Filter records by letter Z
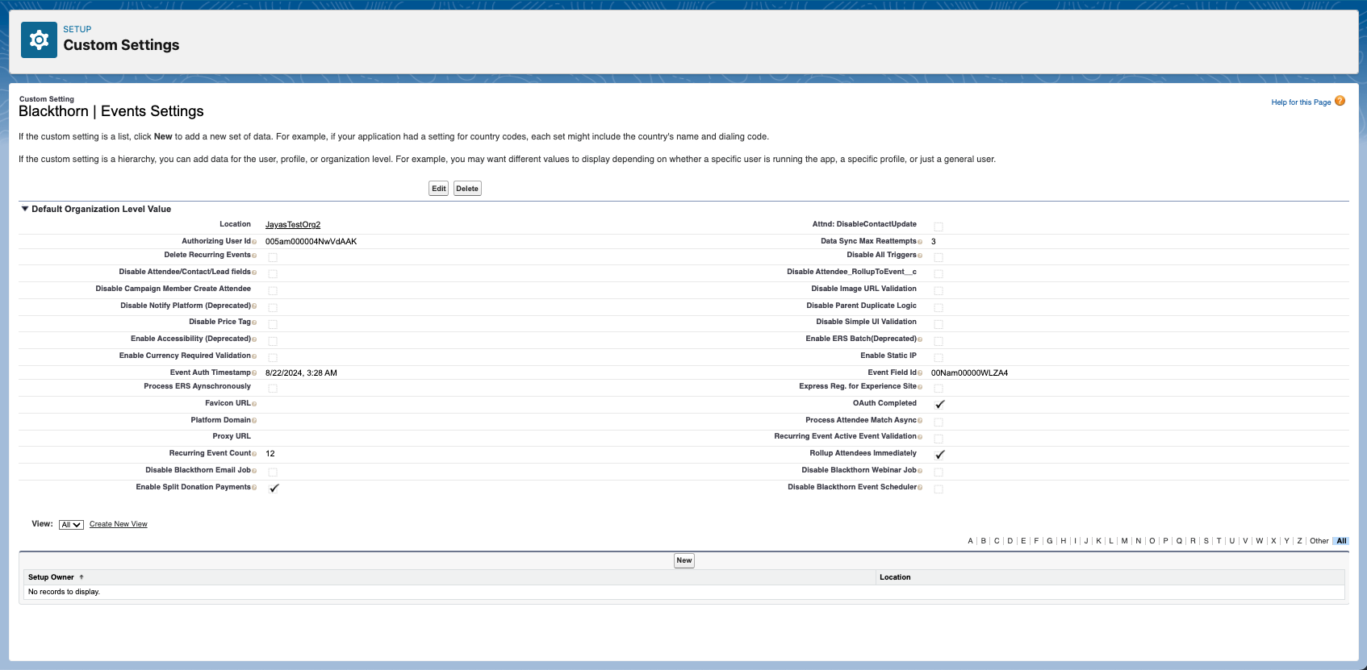The image size is (1367, 670). tap(1299, 541)
